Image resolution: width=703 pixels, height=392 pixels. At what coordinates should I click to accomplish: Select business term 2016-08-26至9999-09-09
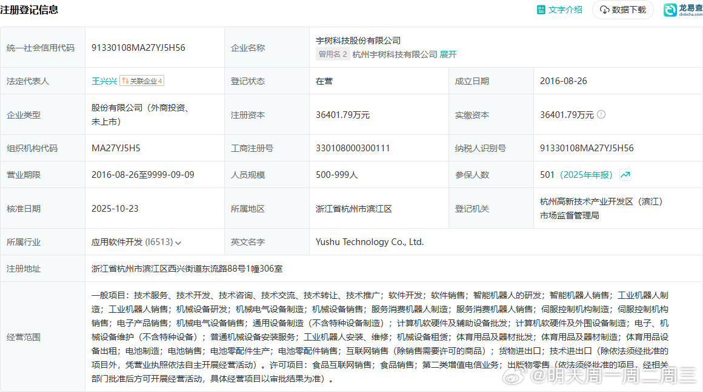pyautogui.click(x=143, y=175)
